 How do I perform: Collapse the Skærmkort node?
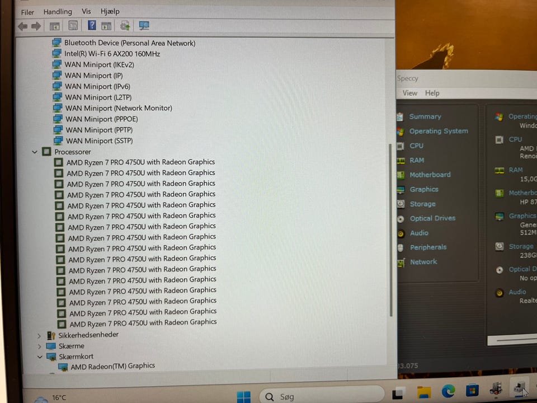click(40, 357)
